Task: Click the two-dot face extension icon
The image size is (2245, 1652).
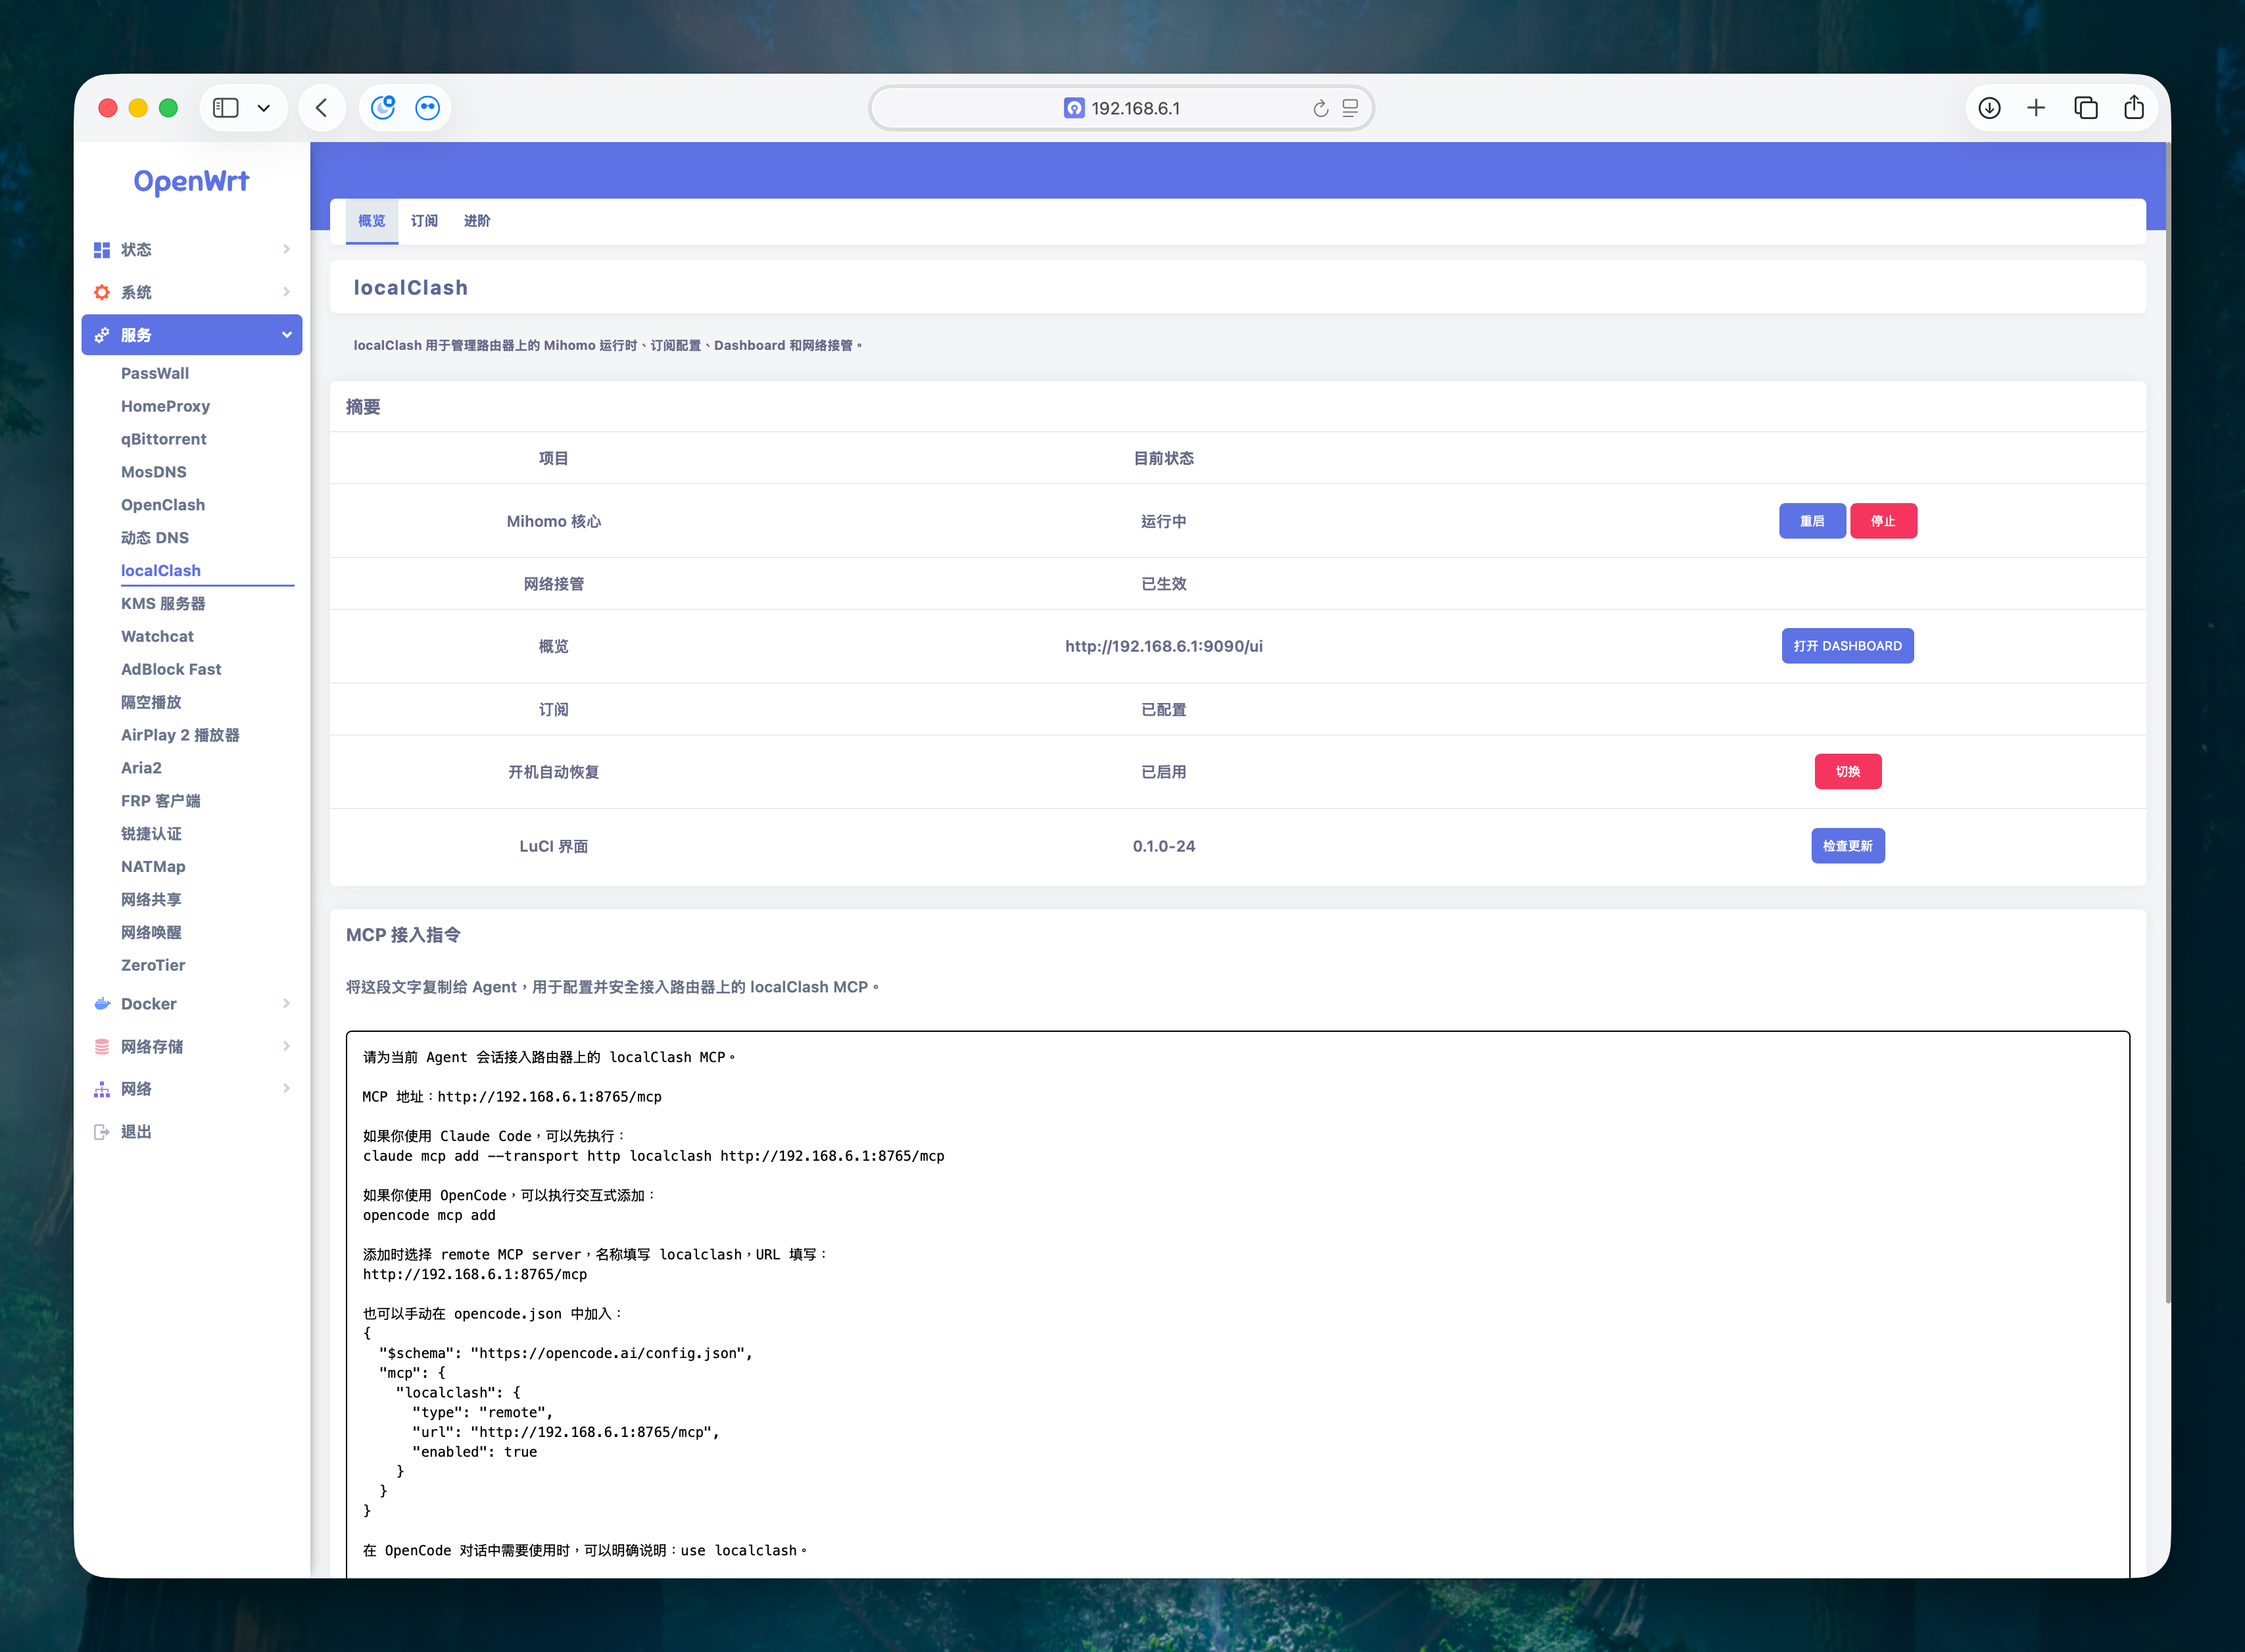Action: [427, 108]
